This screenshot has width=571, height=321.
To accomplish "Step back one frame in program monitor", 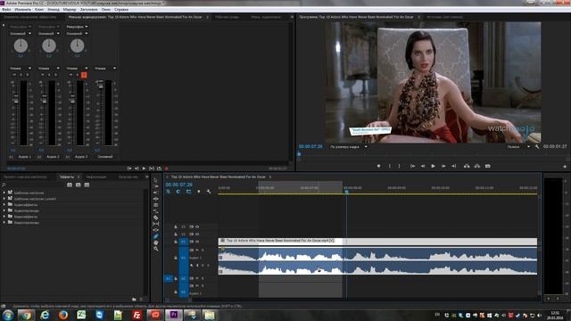I will click(423, 166).
